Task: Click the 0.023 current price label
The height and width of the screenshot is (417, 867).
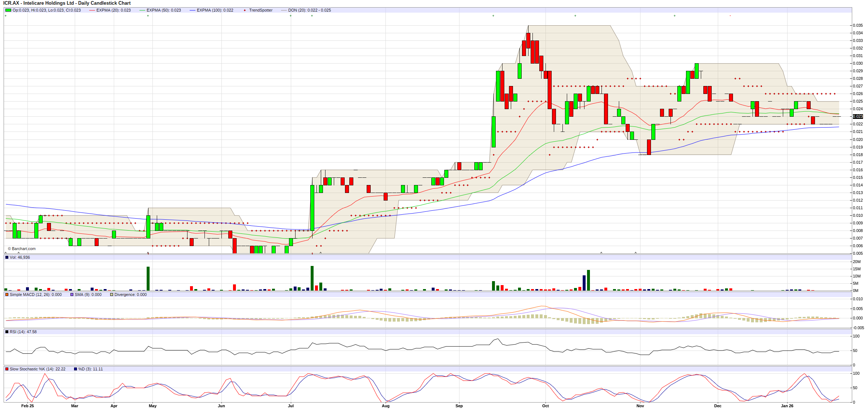Action: point(858,116)
